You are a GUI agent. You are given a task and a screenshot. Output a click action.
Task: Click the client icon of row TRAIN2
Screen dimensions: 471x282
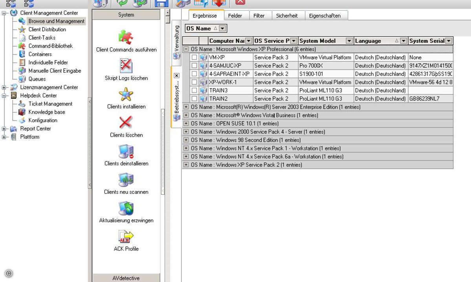click(x=203, y=98)
